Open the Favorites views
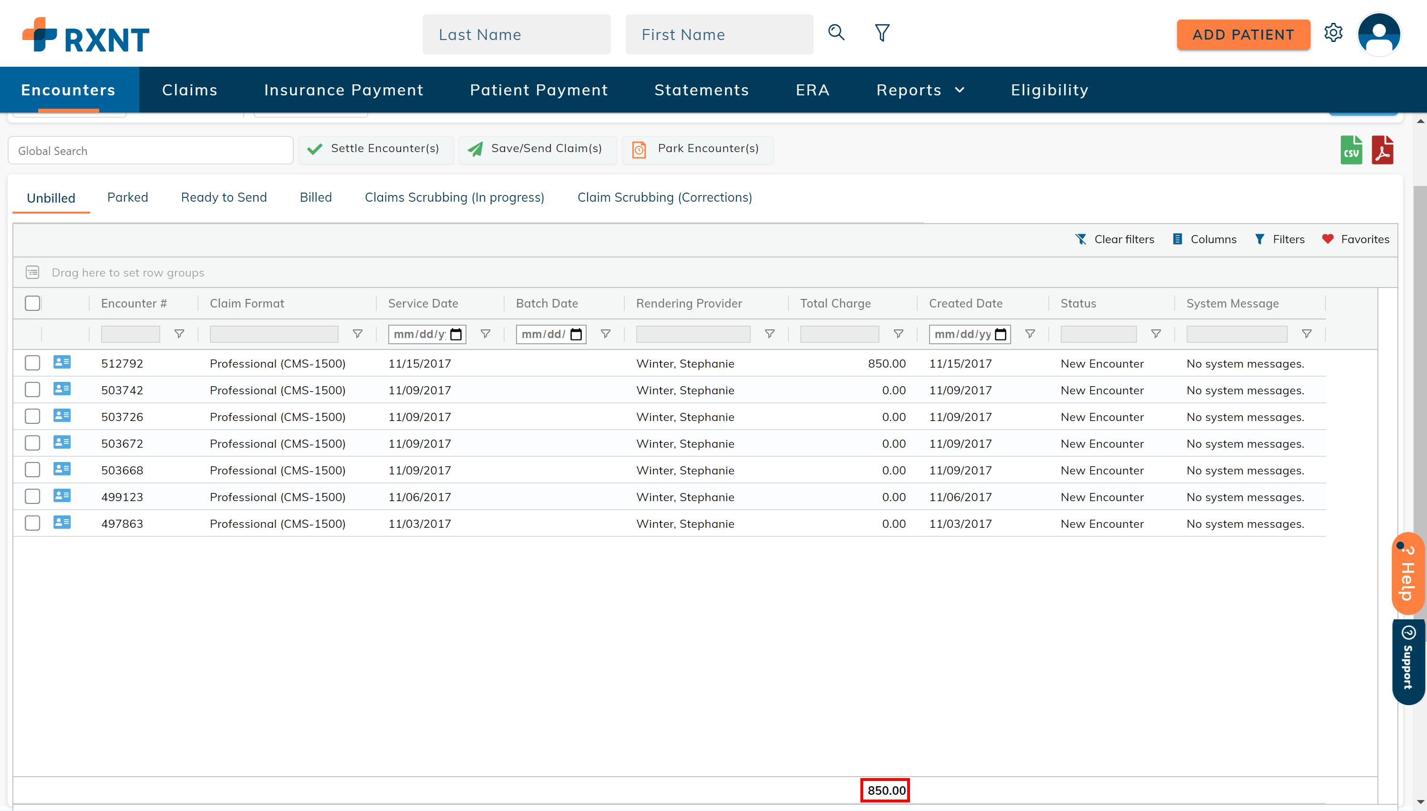This screenshot has width=1427, height=811. pos(1355,239)
